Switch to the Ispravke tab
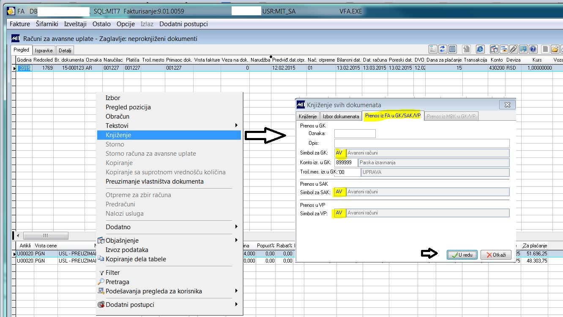This screenshot has height=317, width=563. pyautogui.click(x=44, y=50)
